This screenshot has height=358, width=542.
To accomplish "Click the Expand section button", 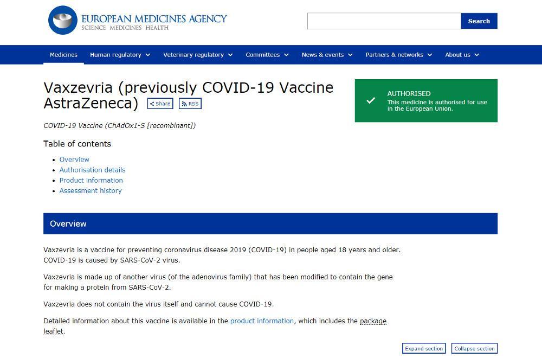I will click(424, 348).
